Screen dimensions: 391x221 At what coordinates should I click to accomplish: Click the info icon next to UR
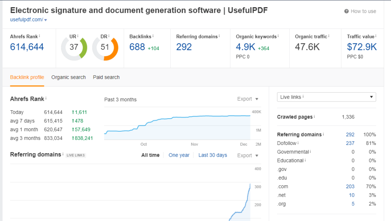[x=78, y=36]
